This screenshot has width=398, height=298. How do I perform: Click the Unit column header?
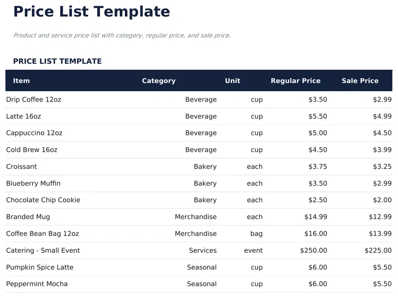click(232, 81)
